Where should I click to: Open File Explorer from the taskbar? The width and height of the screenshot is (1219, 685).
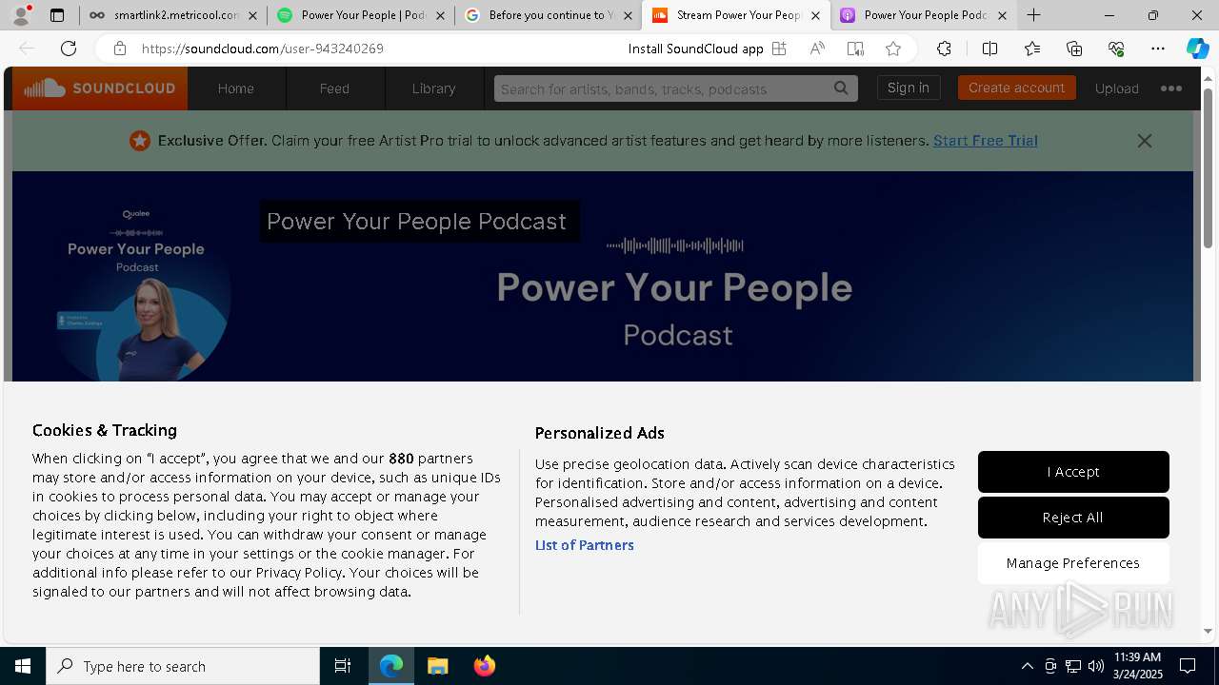438,666
